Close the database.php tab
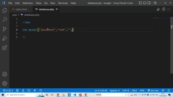This screenshot has height=97, width=173. coord(57,9)
